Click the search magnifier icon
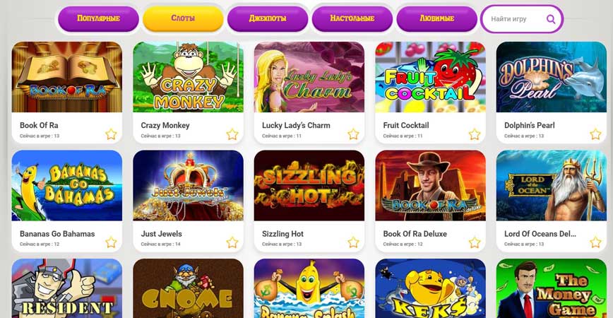Screen dimensions: 613x318 [550, 19]
